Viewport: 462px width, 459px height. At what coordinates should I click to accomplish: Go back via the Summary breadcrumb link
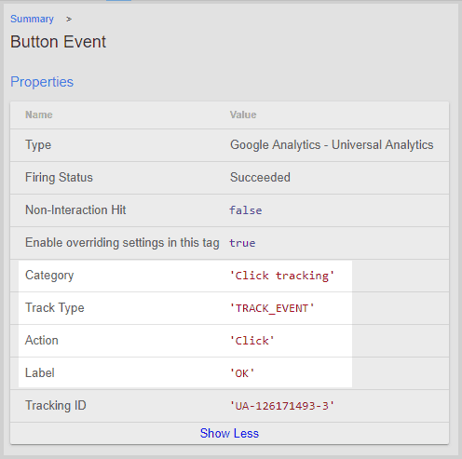point(32,19)
